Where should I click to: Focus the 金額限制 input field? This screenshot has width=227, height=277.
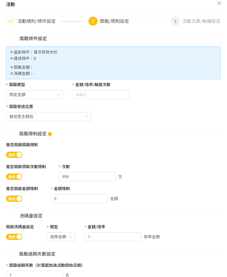[79, 199]
